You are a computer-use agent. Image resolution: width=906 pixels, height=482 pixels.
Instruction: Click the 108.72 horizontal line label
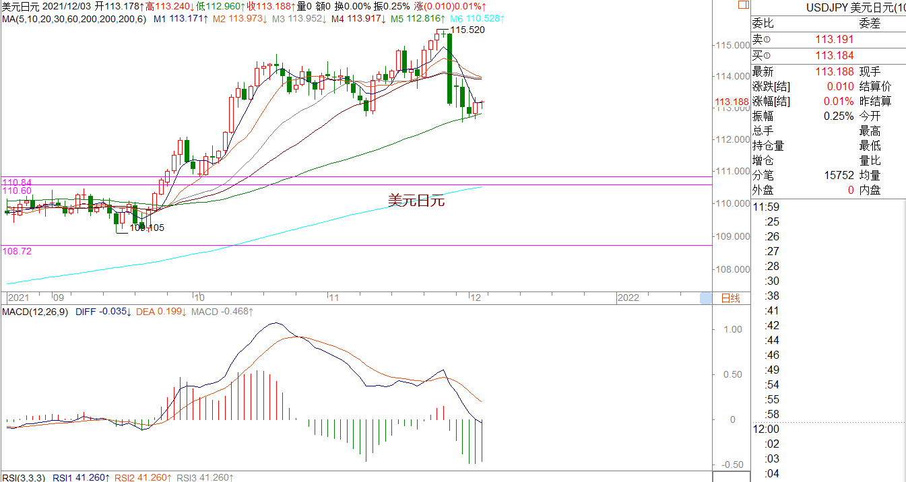17,250
